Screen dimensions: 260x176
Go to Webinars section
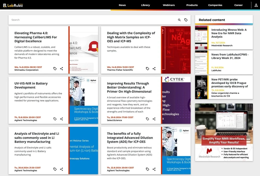click(x=169, y=5)
